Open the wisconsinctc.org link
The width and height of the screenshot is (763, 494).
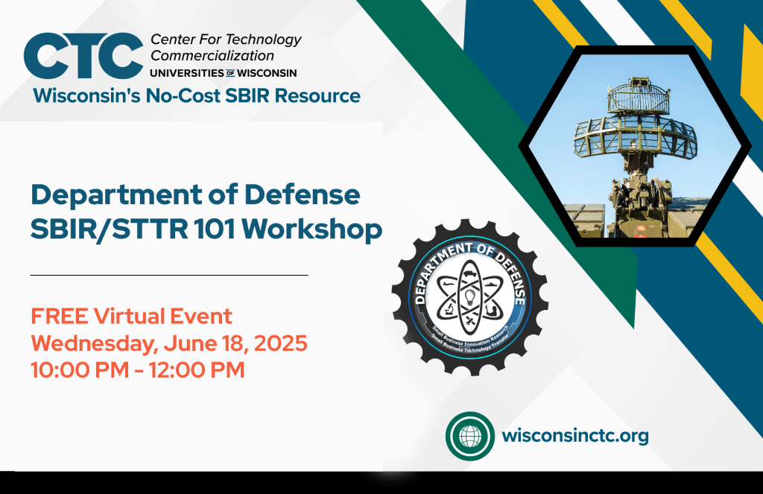tap(574, 436)
